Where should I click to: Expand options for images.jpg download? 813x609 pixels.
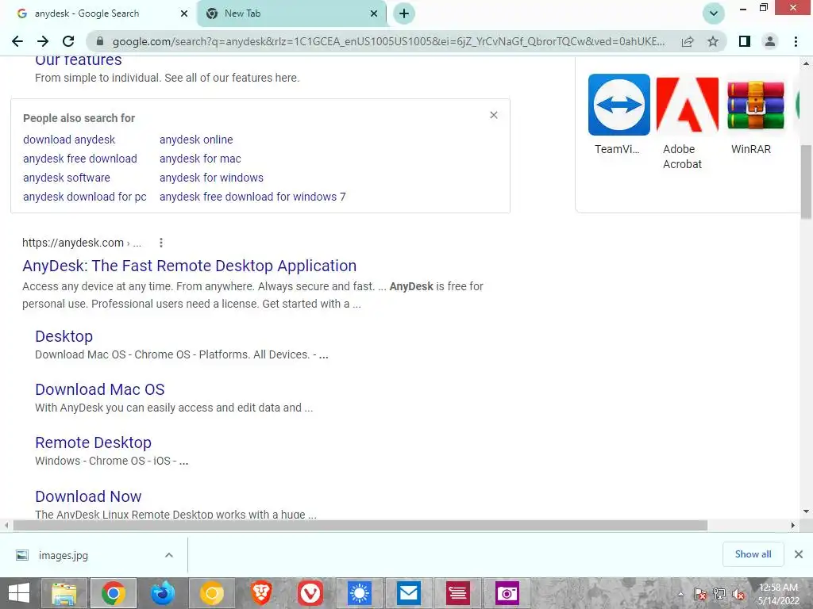(169, 555)
